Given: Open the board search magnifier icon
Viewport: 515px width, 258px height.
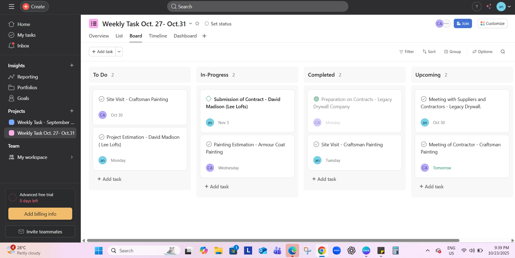Looking at the screenshot, I should point(503,52).
